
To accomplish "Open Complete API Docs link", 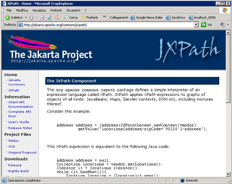I will (20, 114).
